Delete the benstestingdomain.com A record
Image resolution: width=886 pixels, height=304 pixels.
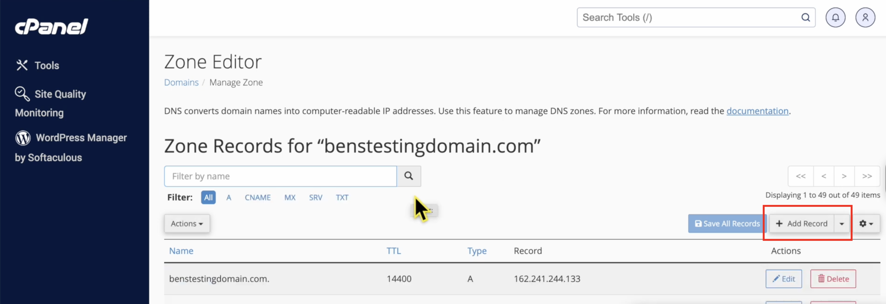833,279
